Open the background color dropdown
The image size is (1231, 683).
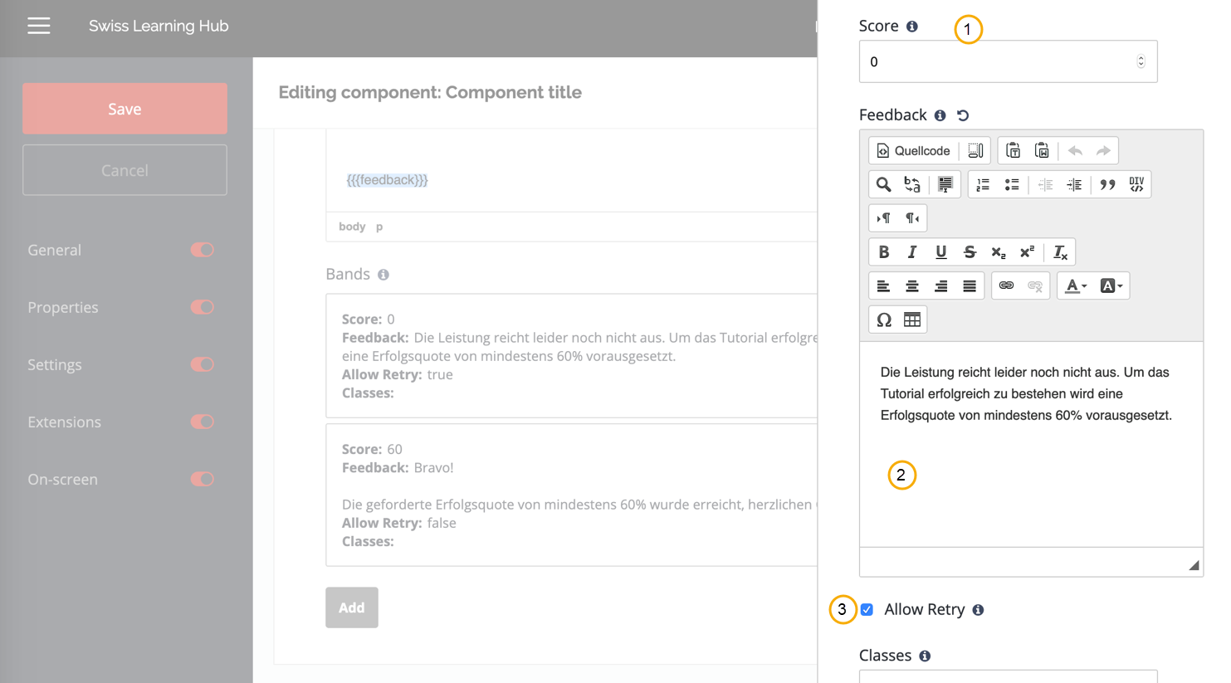1111,286
